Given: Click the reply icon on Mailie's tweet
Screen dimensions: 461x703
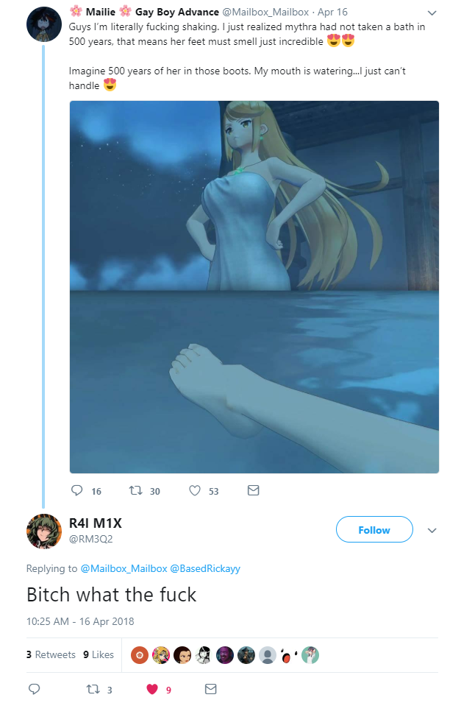Looking at the screenshot, I should coord(76,490).
